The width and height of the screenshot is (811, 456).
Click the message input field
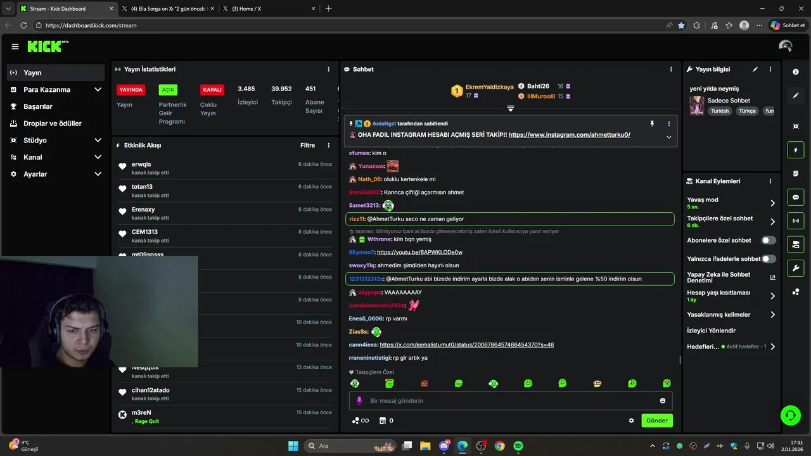point(510,401)
